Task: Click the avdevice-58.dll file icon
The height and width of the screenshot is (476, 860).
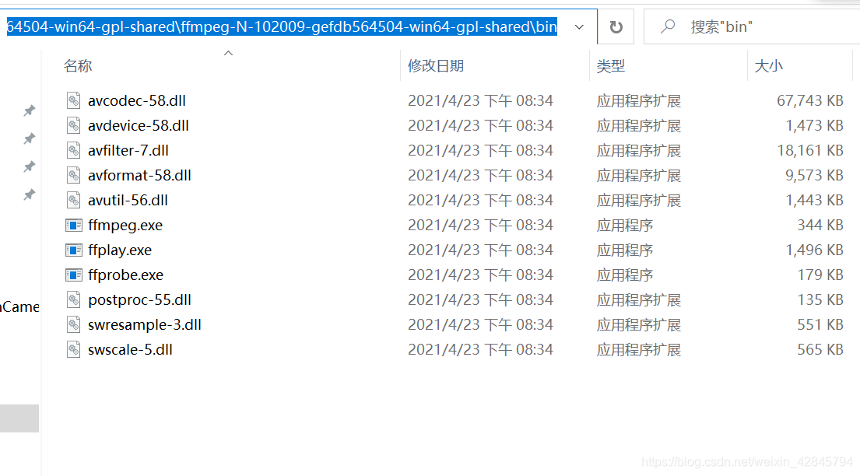Action: point(73,125)
